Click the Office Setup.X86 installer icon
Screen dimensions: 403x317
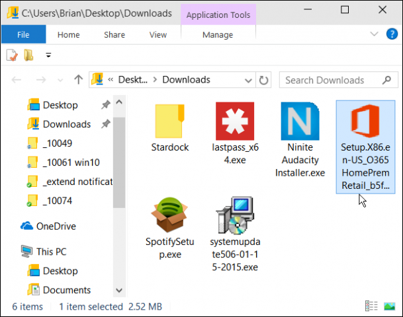(x=365, y=121)
